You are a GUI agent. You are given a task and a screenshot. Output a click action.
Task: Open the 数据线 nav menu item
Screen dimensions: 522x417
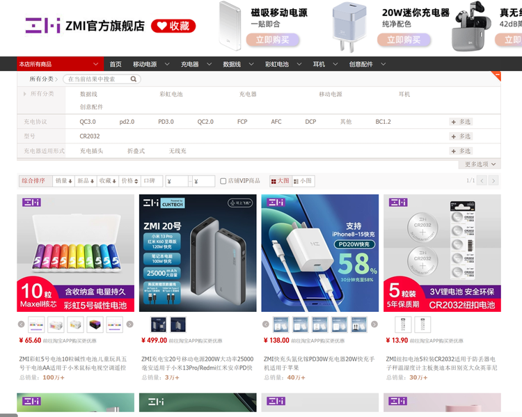click(232, 64)
